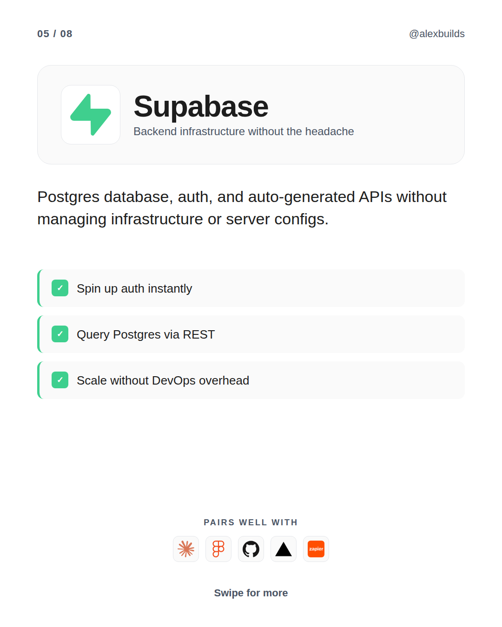Toggle the 'Scale without DevOps overhead' checkbox
This screenshot has width=502, height=627.
60,380
